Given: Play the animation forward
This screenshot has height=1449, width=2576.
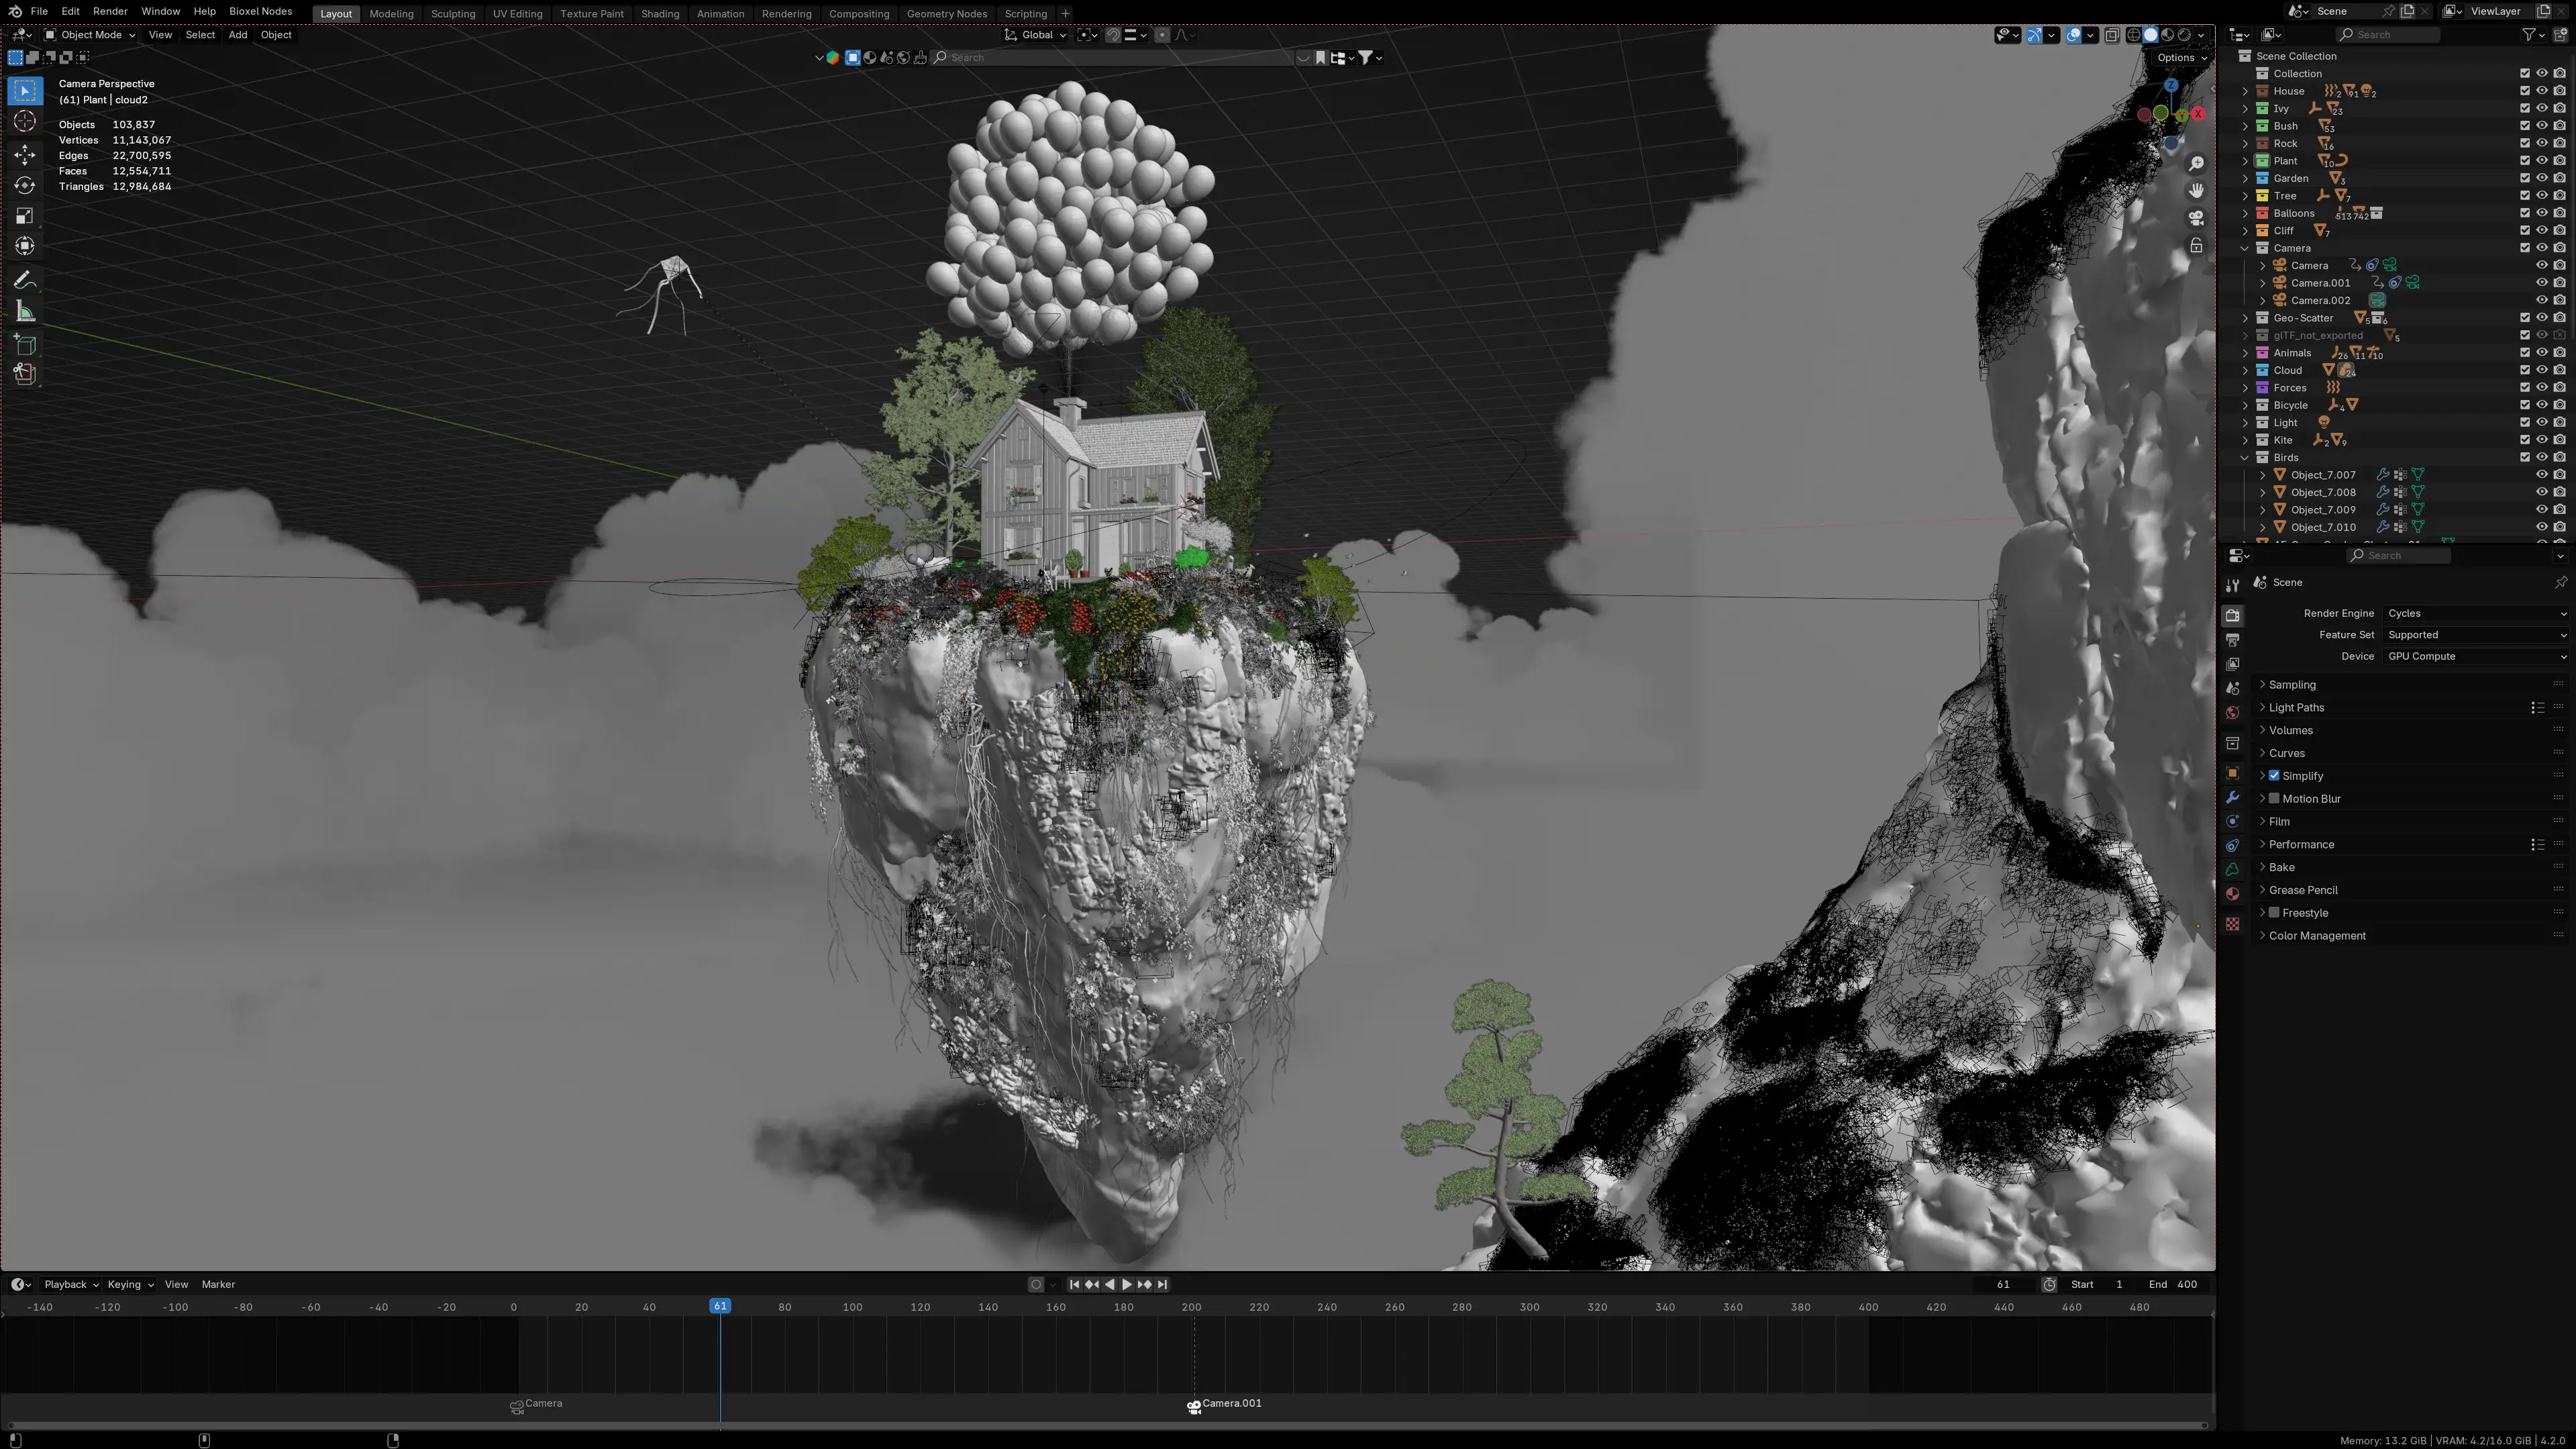Looking at the screenshot, I should click(x=1127, y=1285).
